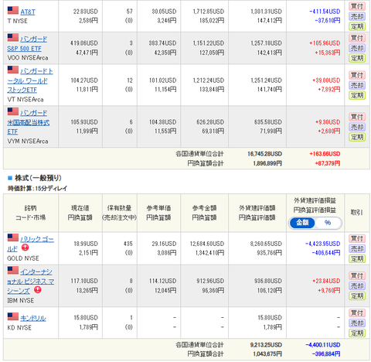Select the 104.27USD VT current price
The width and height of the screenshot is (371, 362).
click(84, 80)
